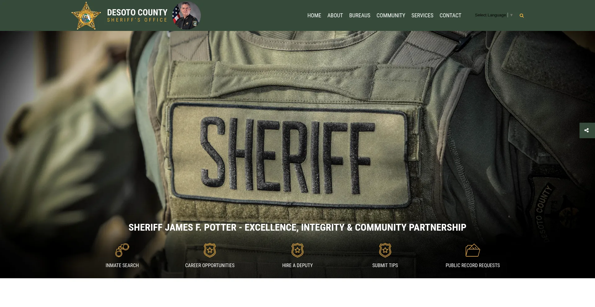Click the DeSoto County Sheriff's Office title
The image size is (595, 307).
click(137, 15)
